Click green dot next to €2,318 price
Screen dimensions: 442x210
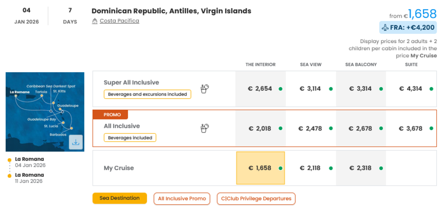click(381, 168)
